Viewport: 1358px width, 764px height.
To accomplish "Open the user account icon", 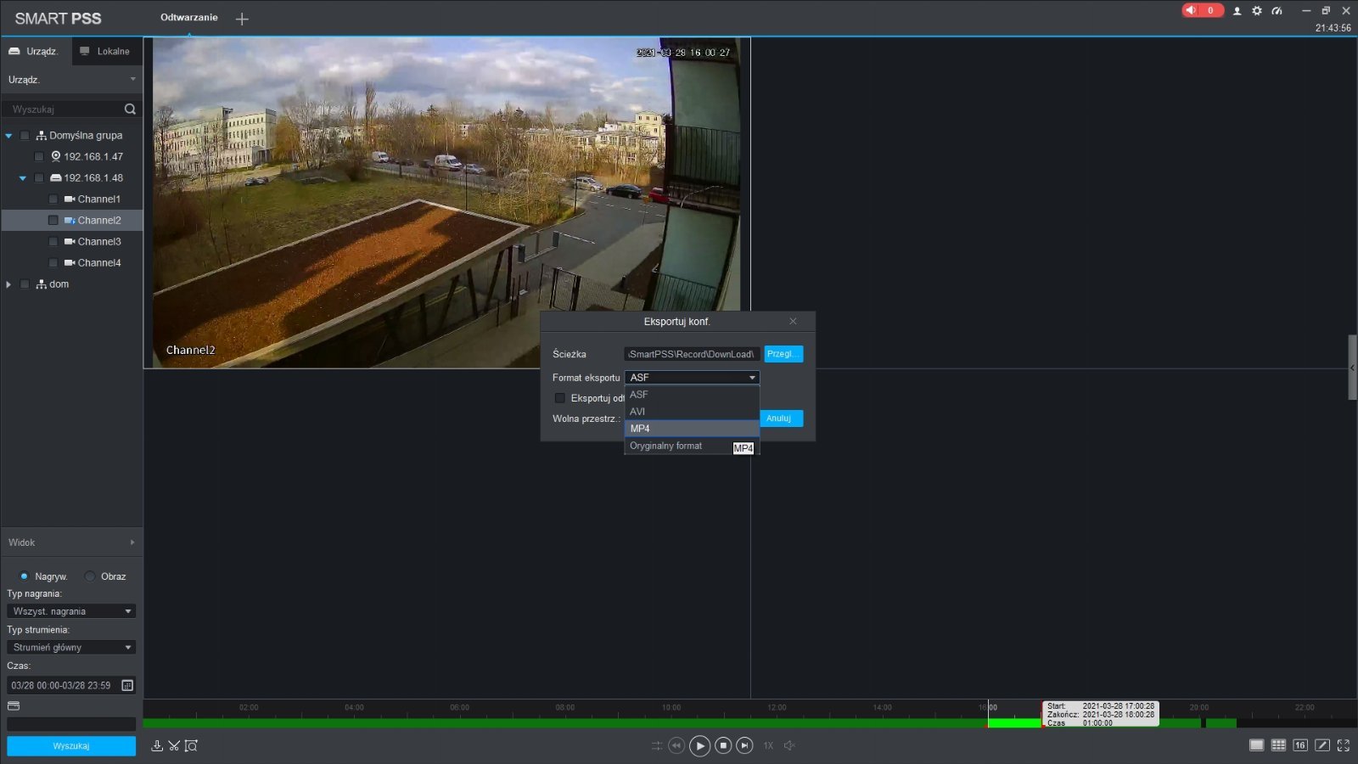I will click(1237, 11).
